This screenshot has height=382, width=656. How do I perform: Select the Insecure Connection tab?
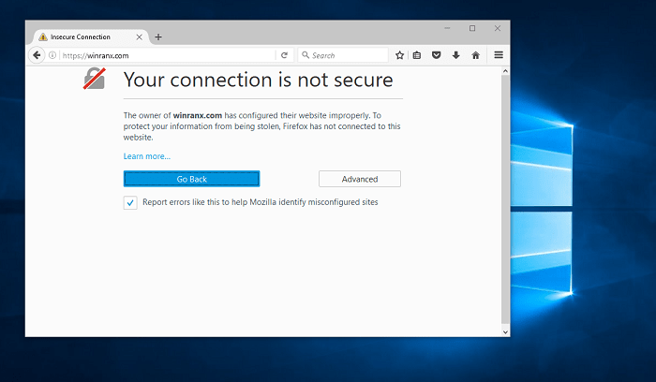coord(90,37)
